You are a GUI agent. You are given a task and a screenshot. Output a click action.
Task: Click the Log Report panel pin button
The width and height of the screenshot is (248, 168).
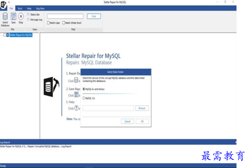235,142
